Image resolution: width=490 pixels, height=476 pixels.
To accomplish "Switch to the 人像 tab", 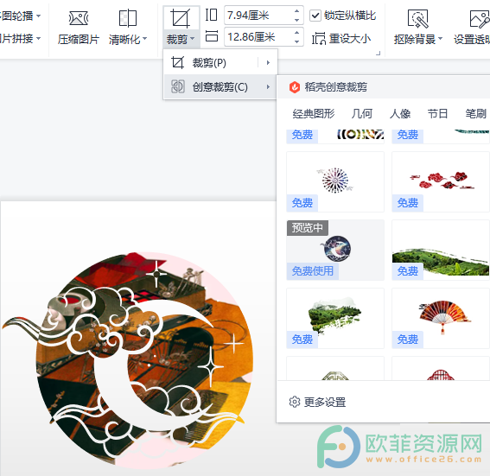I will 399,113.
